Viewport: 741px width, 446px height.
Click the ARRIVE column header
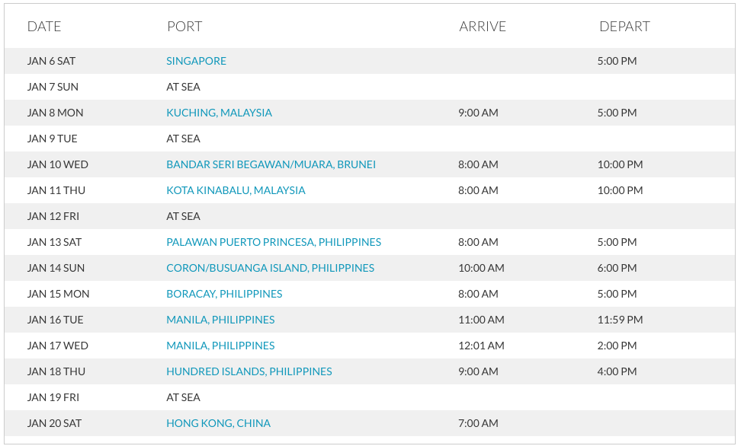pos(483,27)
